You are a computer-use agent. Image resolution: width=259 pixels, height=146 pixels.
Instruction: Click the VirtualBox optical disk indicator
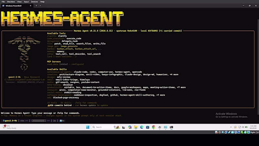[x=220, y=132]
